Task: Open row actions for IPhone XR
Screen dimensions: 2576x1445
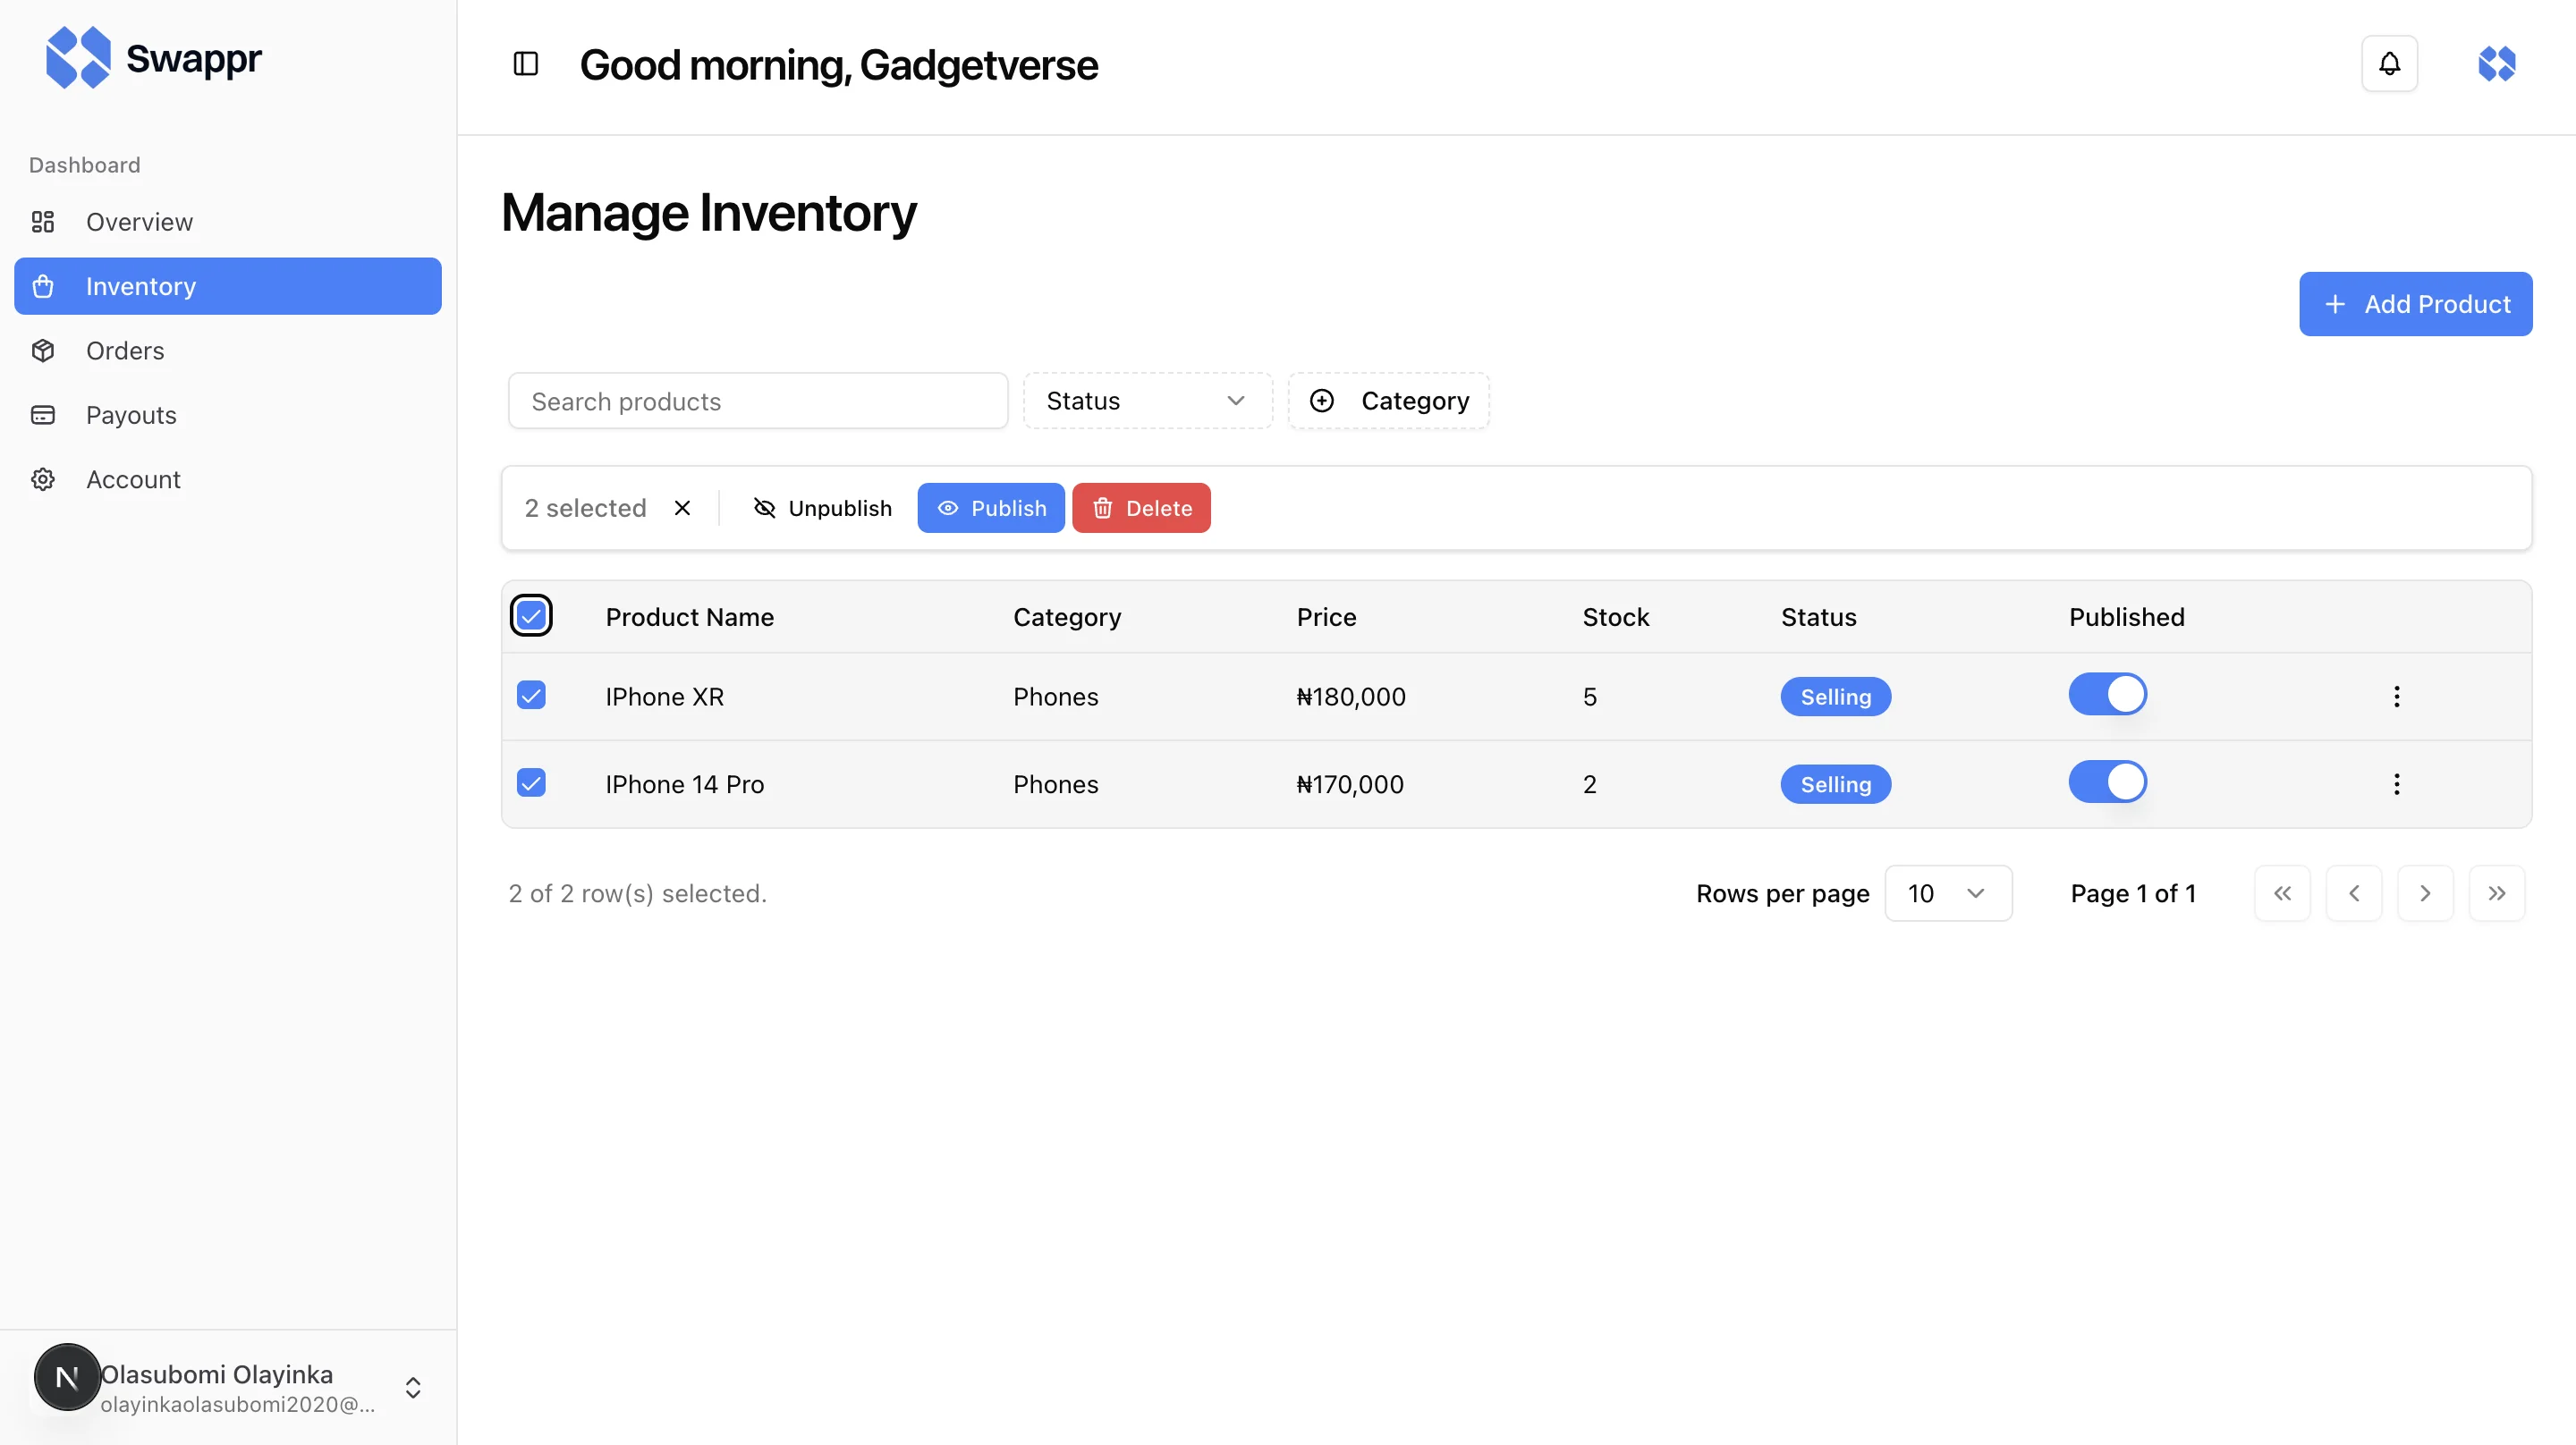Action: [2396, 696]
